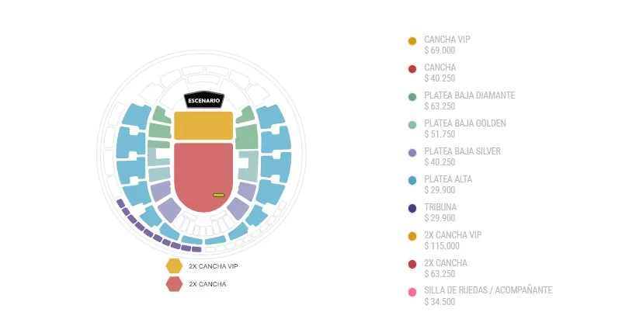
Task: Click the Platea Baja Diamante green dot
Action: tap(412, 97)
